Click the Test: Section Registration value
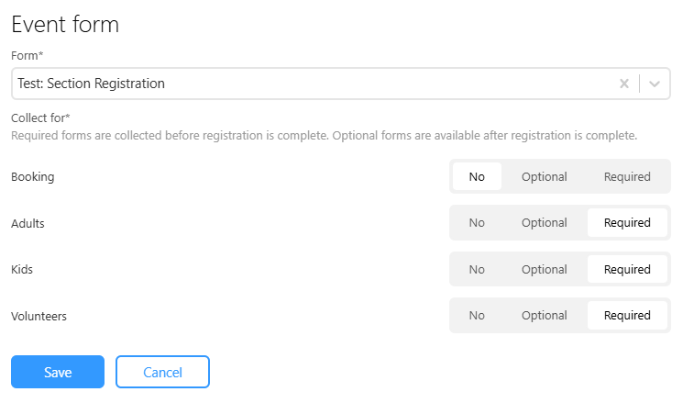The width and height of the screenshot is (683, 403). pos(91,84)
